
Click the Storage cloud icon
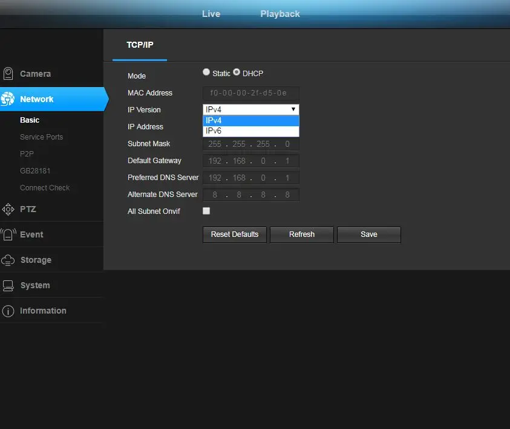tap(8, 260)
